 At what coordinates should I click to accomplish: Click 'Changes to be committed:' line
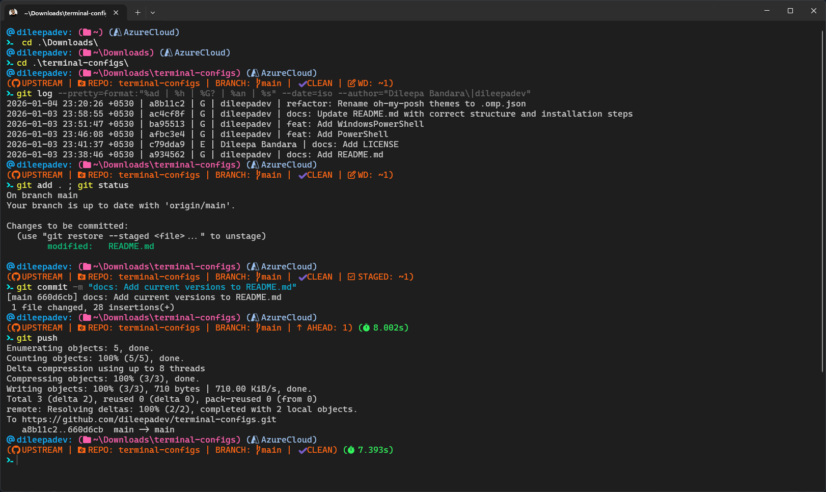[x=68, y=226]
